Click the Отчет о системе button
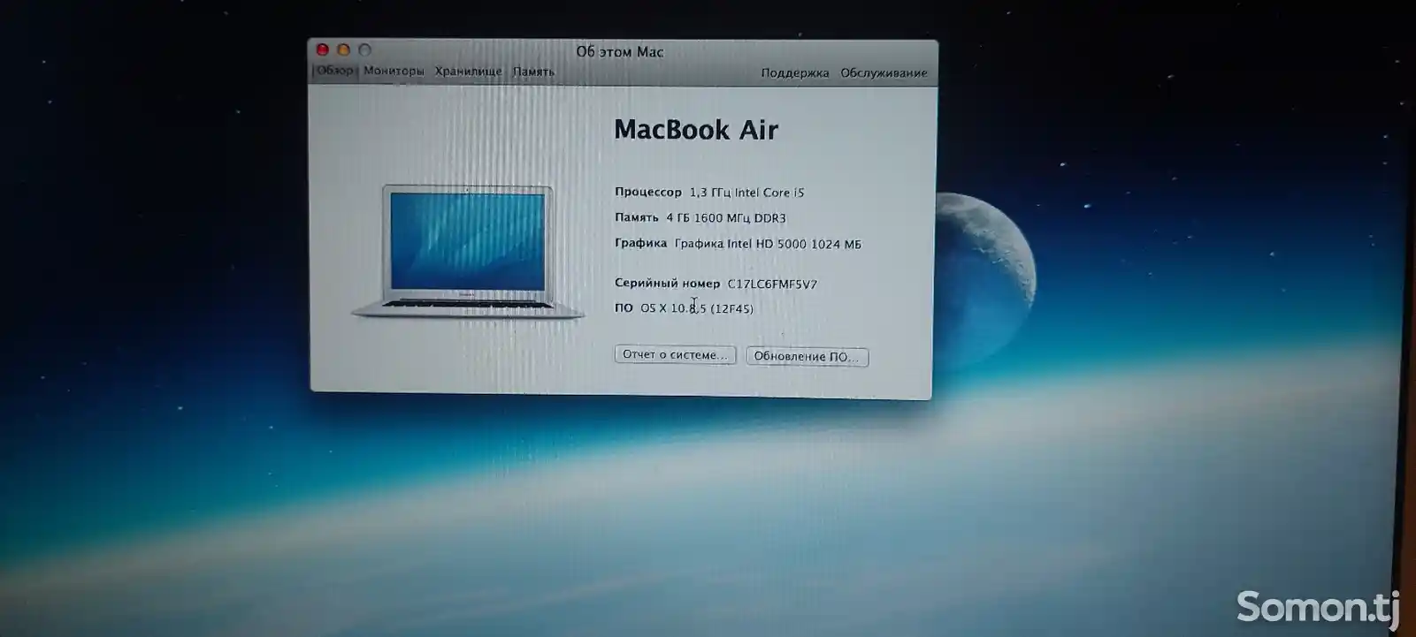Image resolution: width=1416 pixels, height=637 pixels. (x=675, y=354)
